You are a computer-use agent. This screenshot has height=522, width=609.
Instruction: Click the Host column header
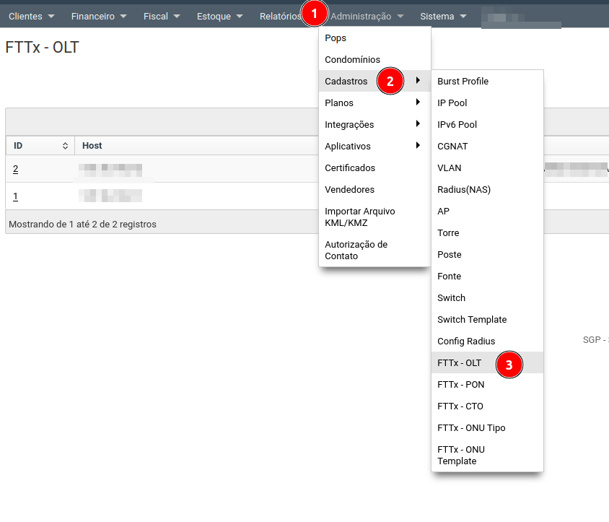tap(92, 146)
